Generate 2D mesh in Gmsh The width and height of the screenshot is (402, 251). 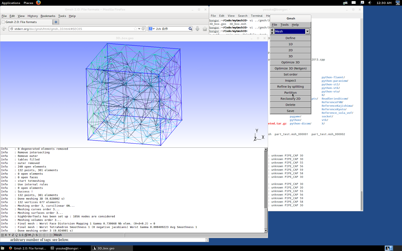coord(290,50)
